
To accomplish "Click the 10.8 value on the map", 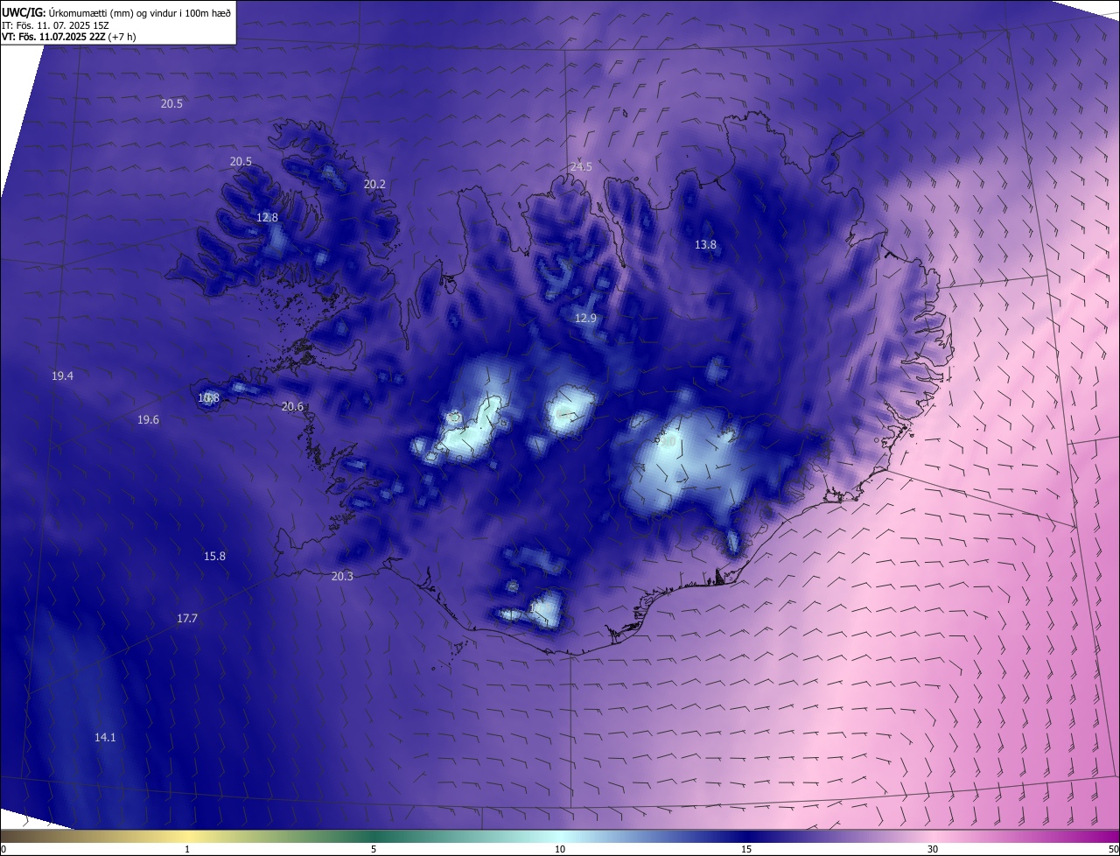I will click(x=208, y=397).
